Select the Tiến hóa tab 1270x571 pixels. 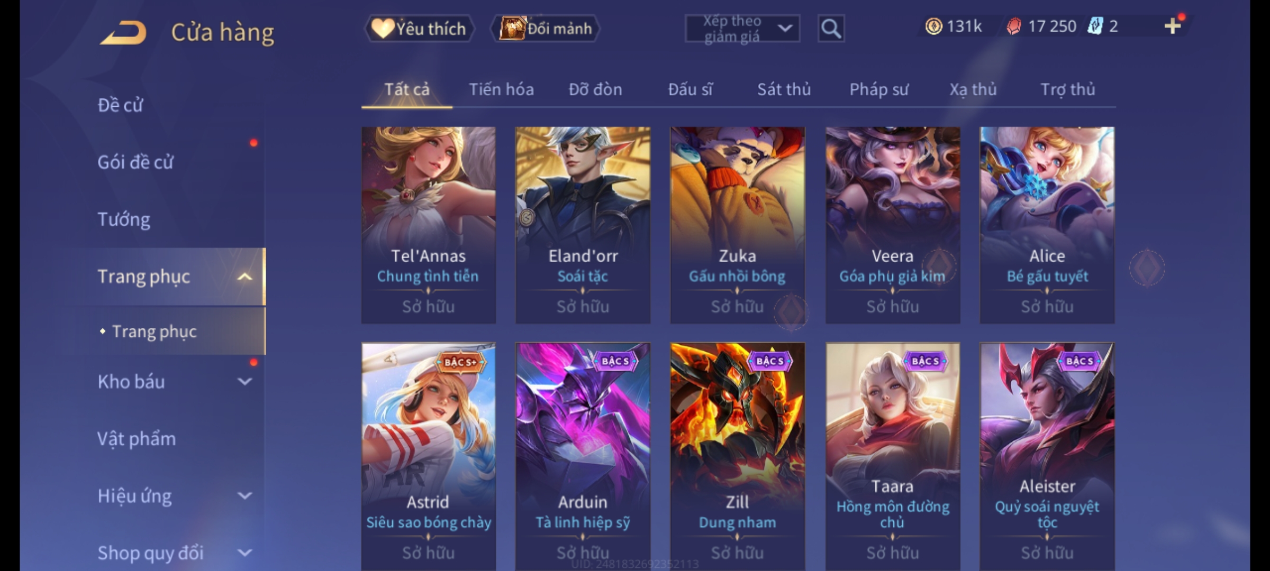501,89
